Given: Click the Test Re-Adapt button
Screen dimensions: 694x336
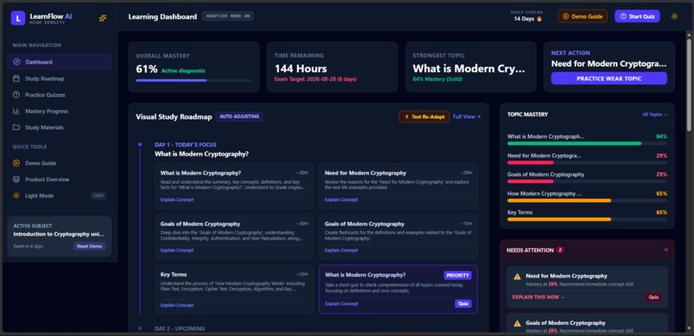Looking at the screenshot, I should [x=424, y=117].
